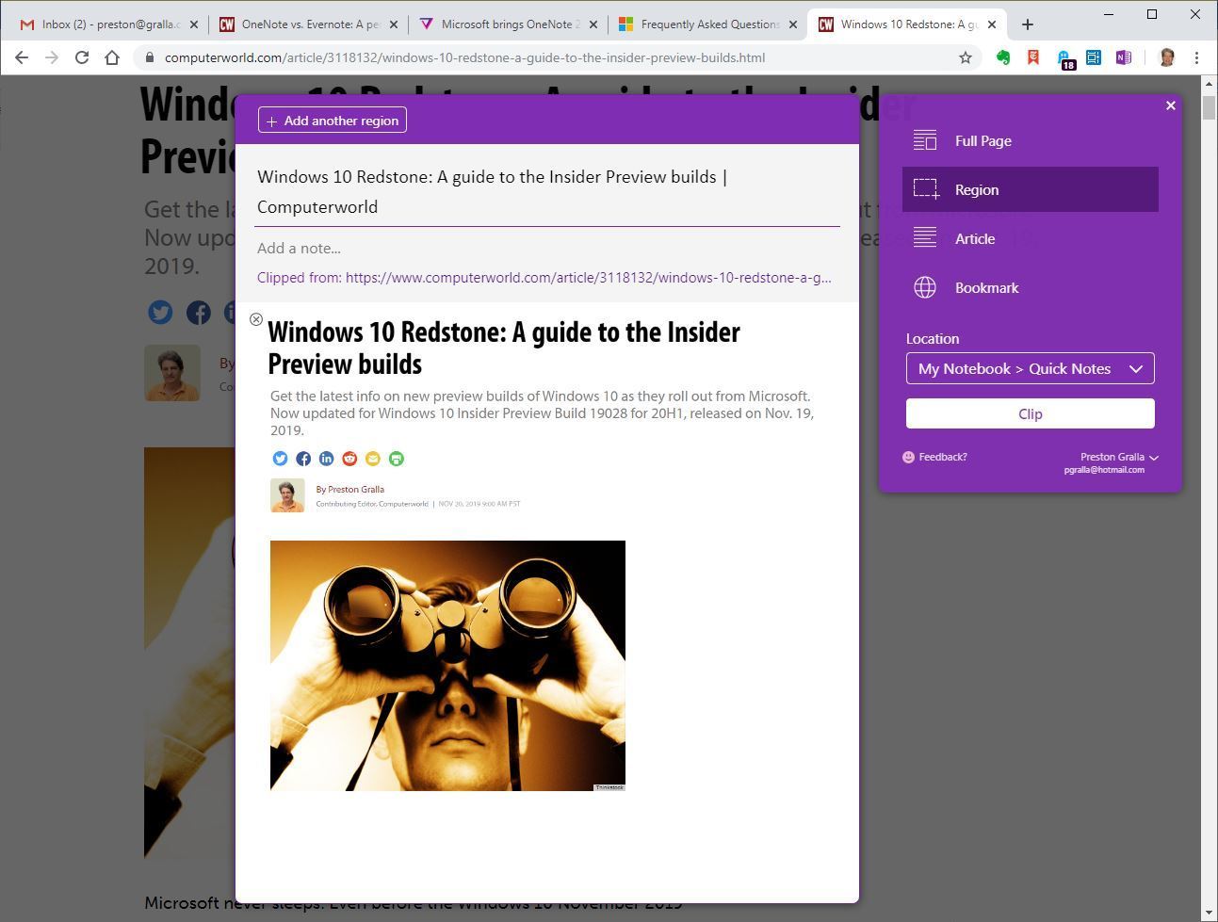Select Full Page clipping mode
Image resolution: width=1218 pixels, height=922 pixels.
click(x=1030, y=140)
